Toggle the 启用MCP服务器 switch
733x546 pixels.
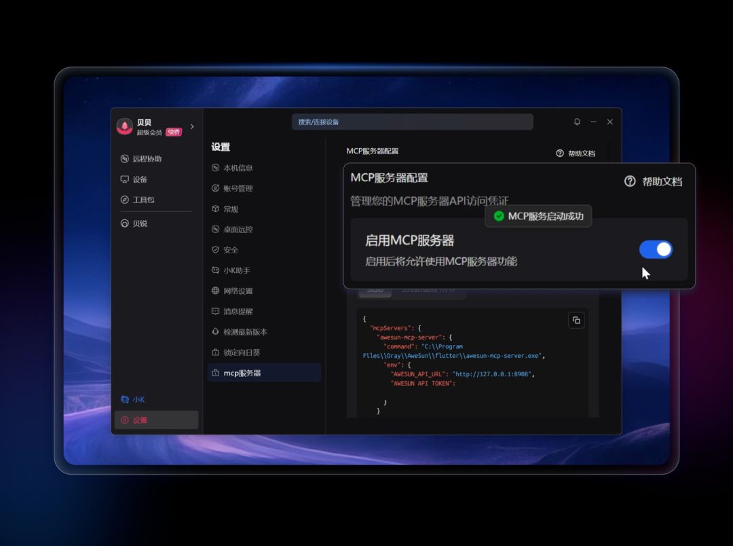point(656,249)
